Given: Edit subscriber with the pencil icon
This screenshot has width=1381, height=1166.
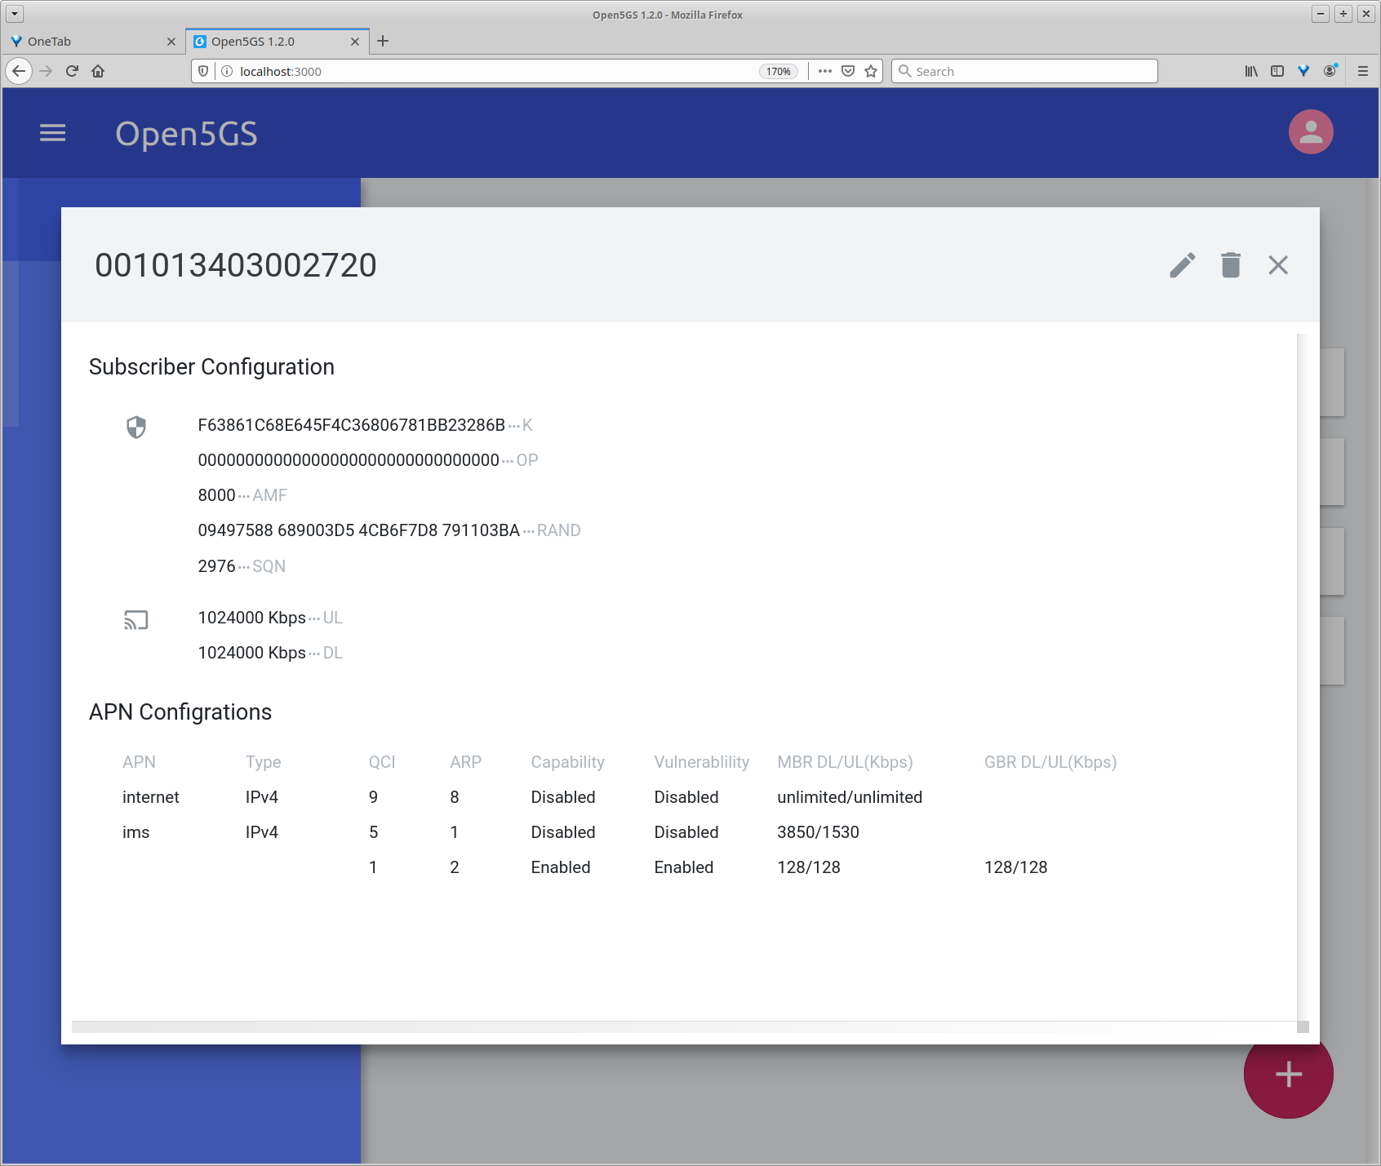Looking at the screenshot, I should coord(1183,265).
